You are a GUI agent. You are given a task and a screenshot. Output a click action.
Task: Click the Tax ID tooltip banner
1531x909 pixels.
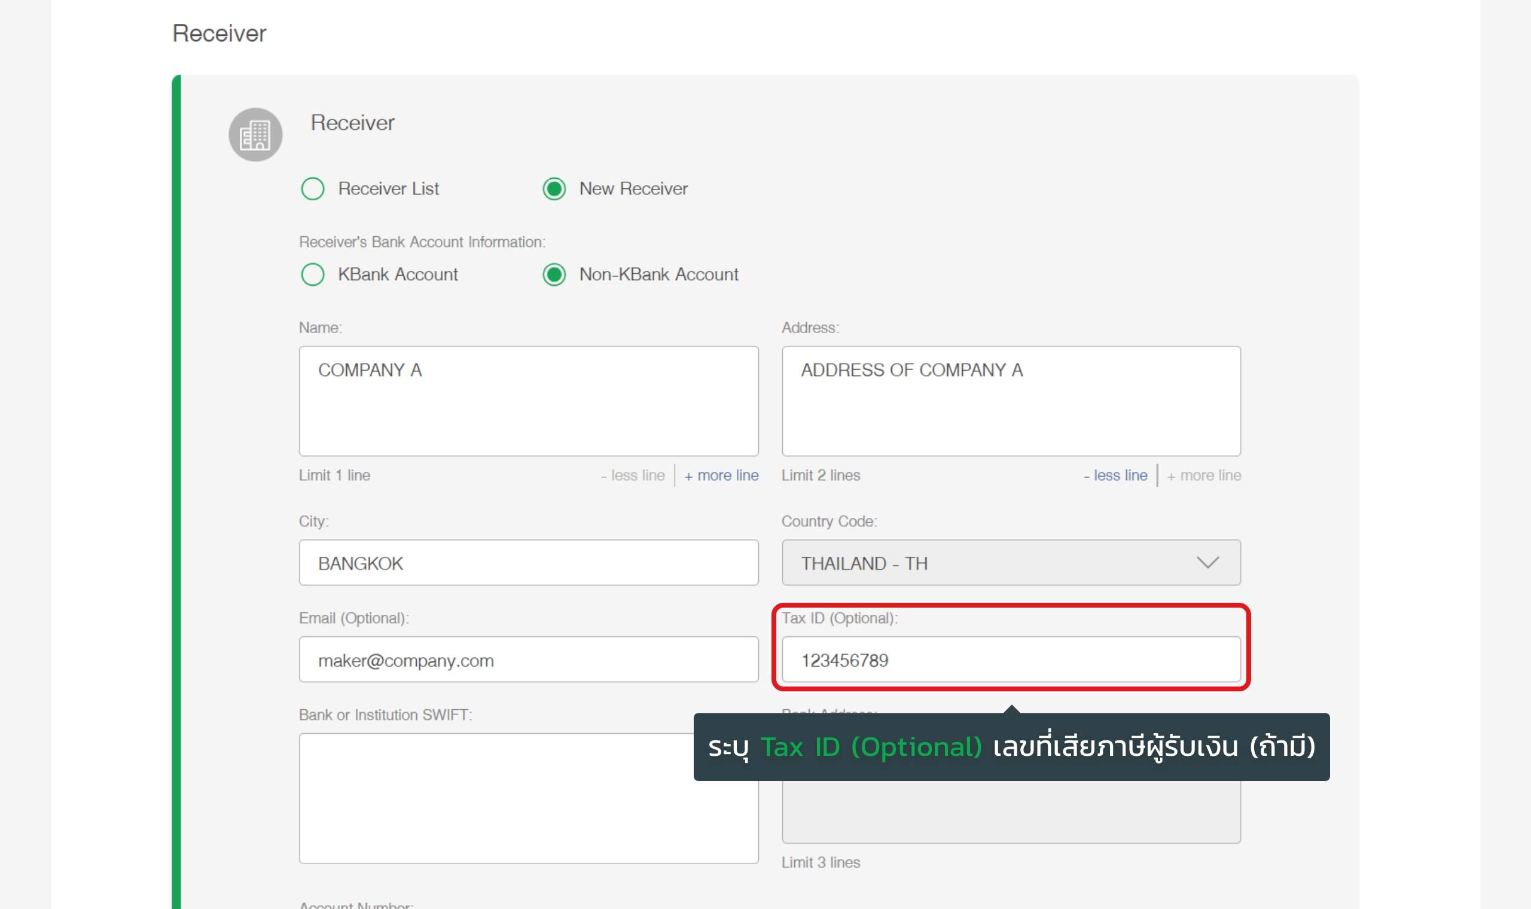(1011, 747)
